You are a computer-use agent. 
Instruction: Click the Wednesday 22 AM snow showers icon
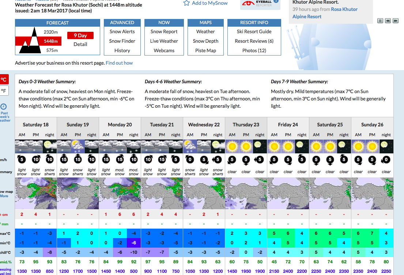pos(190,146)
